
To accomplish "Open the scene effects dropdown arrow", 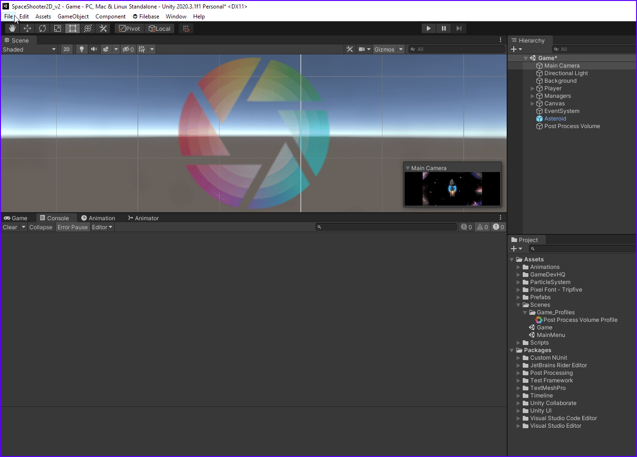I will 116,49.
